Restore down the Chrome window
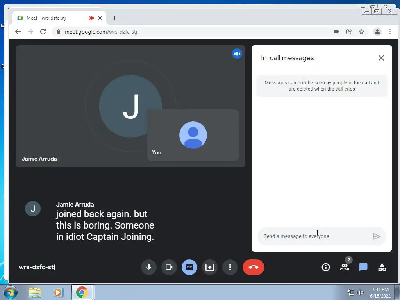The height and width of the screenshot is (300, 400). click(x=377, y=11)
